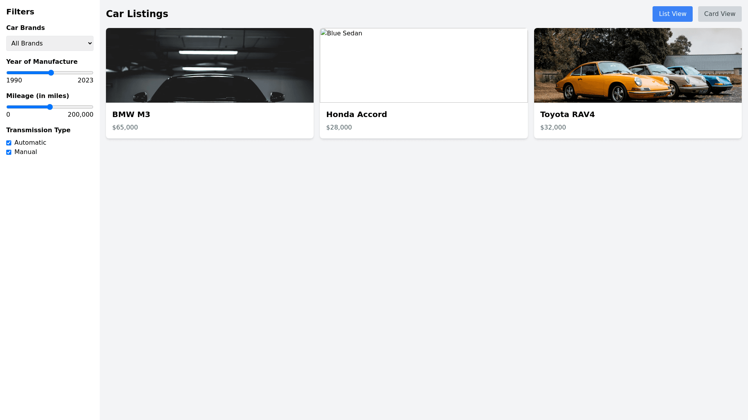This screenshot has width=748, height=420.
Task: Open the Car Brands dropdown
Action: [x=49, y=43]
